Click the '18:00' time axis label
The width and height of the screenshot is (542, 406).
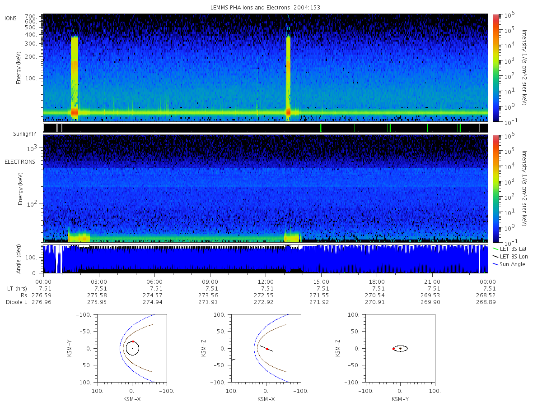377,281
